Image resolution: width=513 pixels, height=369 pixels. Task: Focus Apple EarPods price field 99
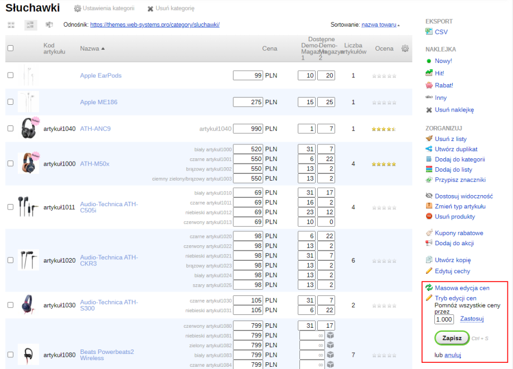[x=248, y=76]
